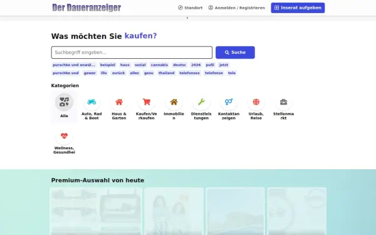Select the 'thailand' search tag
The height and width of the screenshot is (235, 376).
coord(167,73)
